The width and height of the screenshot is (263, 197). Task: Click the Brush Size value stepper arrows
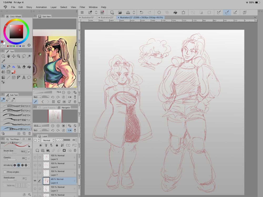point(26,152)
